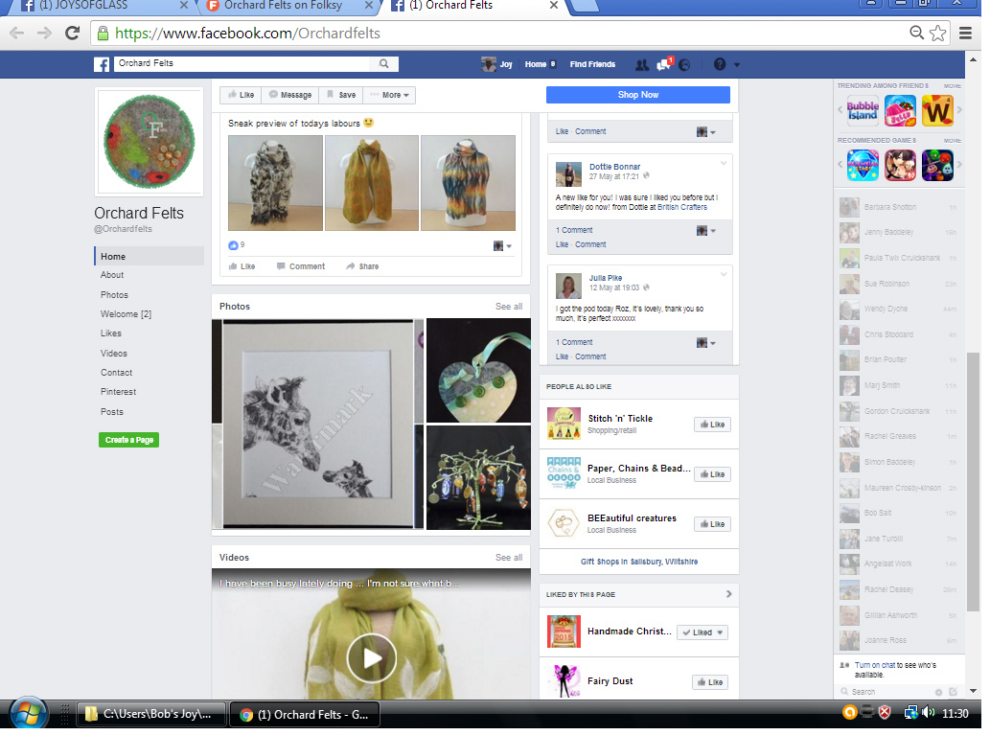Click network icon in system tray
Image resolution: width=990 pixels, height=735 pixels.
point(909,713)
